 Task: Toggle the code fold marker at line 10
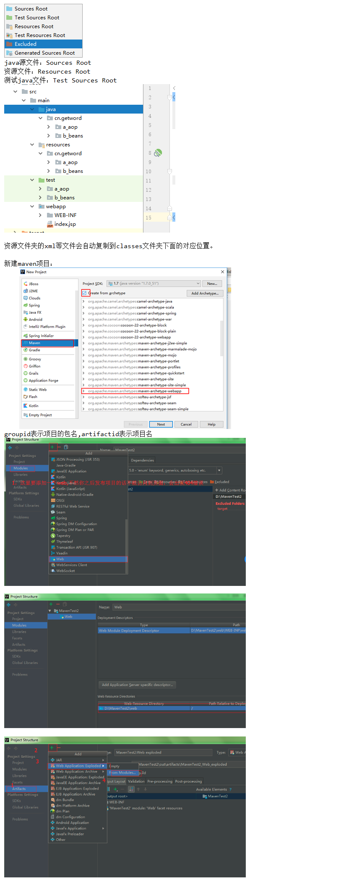click(x=169, y=172)
